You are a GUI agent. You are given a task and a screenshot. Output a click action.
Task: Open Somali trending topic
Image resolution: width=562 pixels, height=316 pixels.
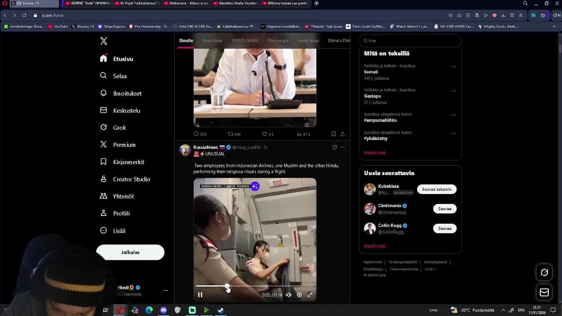tap(371, 72)
